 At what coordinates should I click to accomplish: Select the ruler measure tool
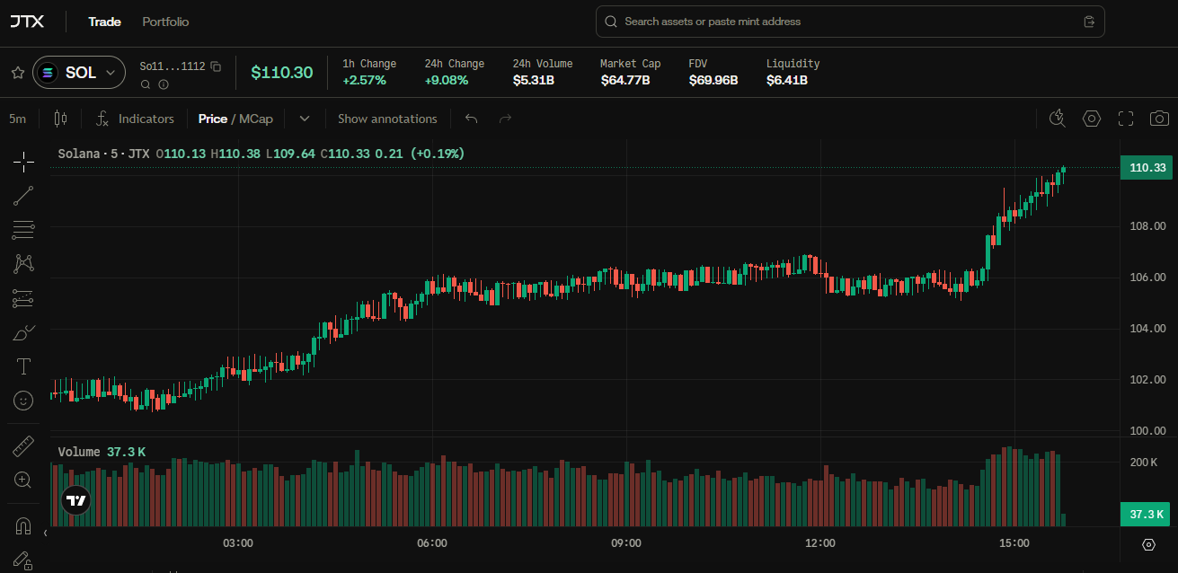tap(23, 446)
